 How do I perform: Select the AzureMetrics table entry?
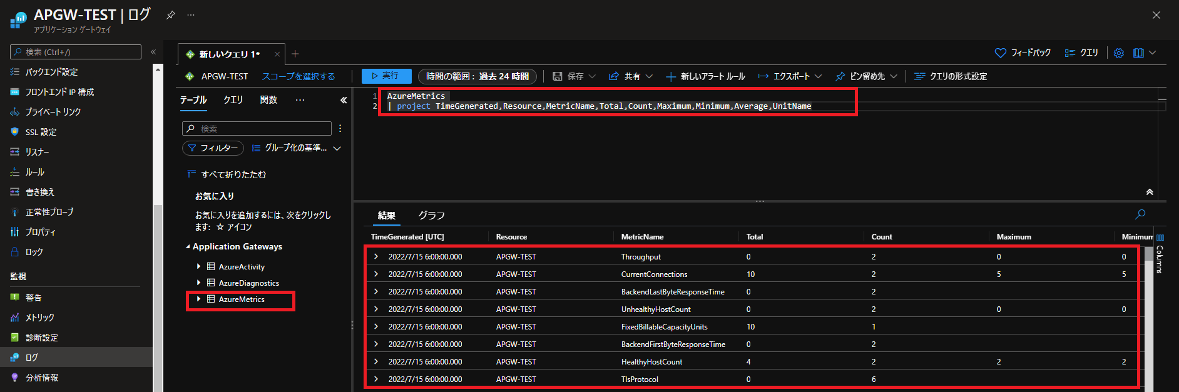click(x=242, y=299)
